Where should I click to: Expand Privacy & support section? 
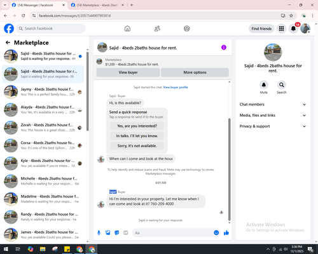coord(273,126)
